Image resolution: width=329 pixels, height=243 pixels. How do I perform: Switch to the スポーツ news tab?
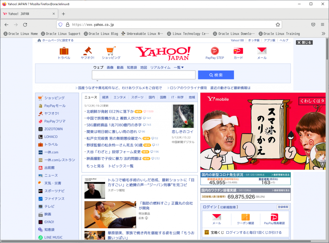tap(137, 97)
